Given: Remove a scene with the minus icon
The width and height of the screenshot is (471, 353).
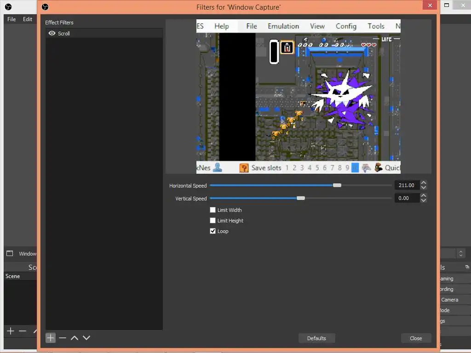Looking at the screenshot, I should click(23, 331).
